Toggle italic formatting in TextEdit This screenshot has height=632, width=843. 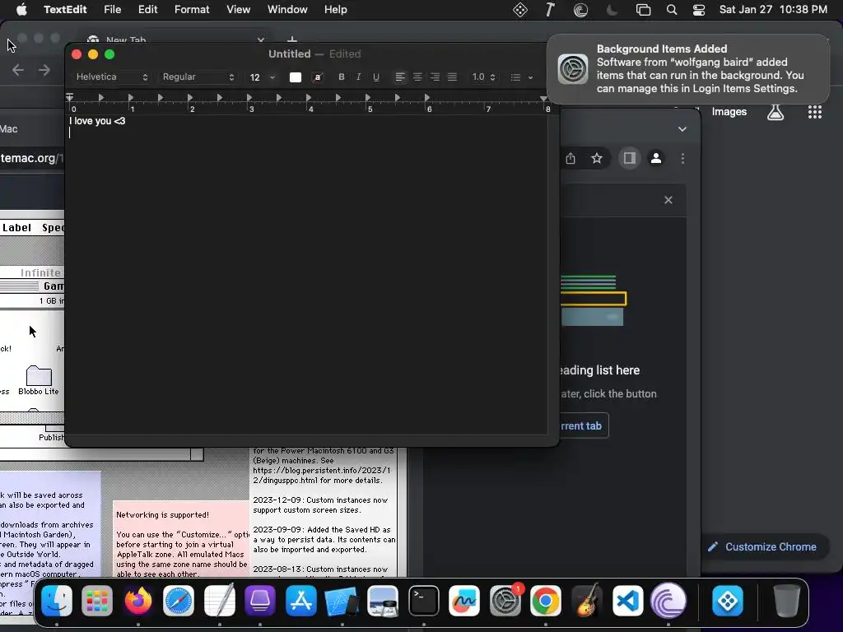pos(359,77)
